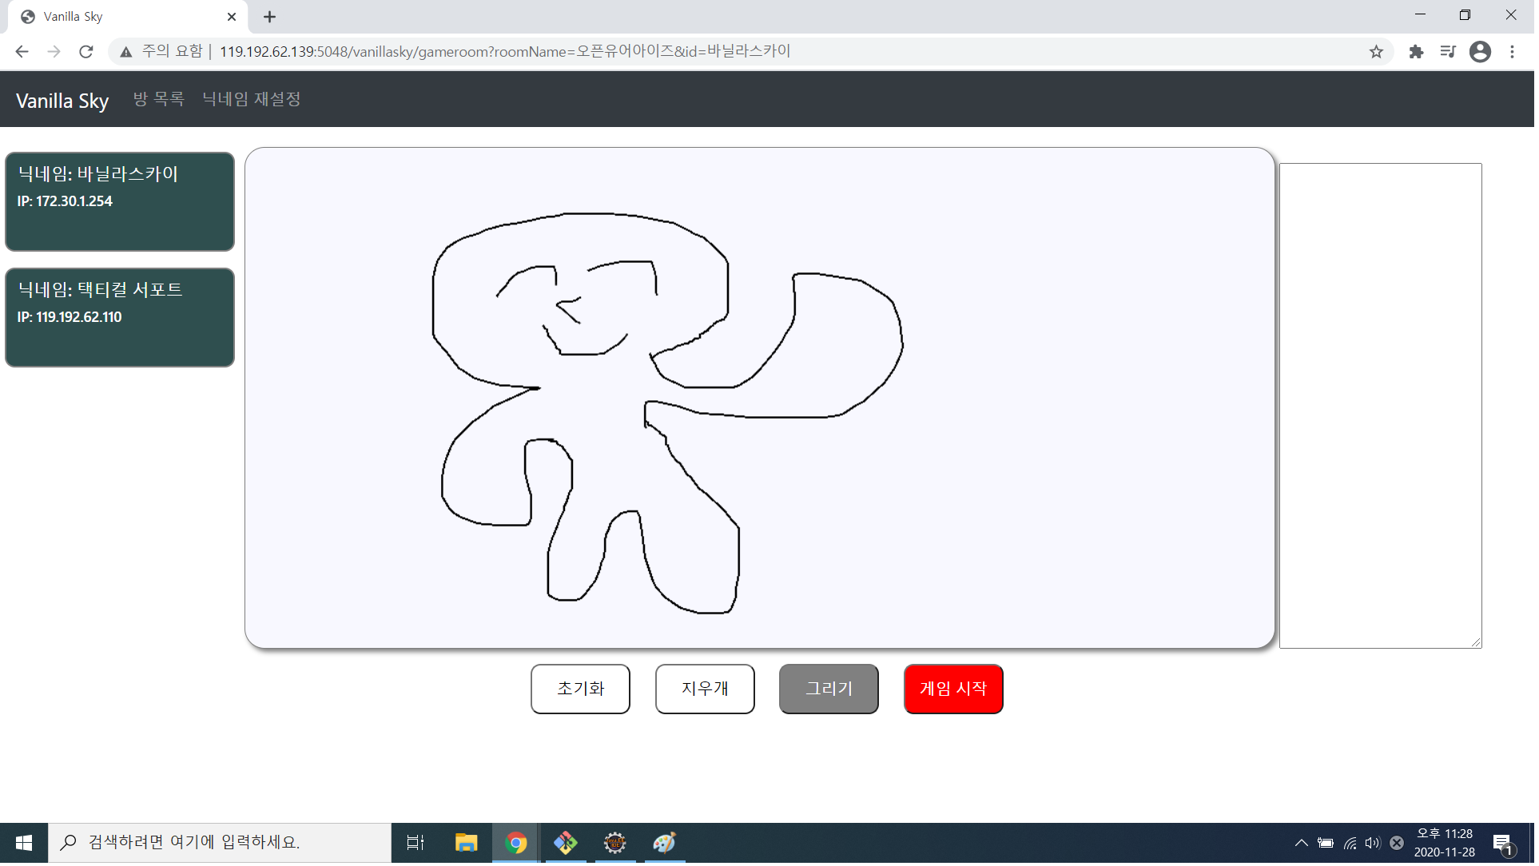Open a new browser tab
The image size is (1539, 866).
(270, 17)
